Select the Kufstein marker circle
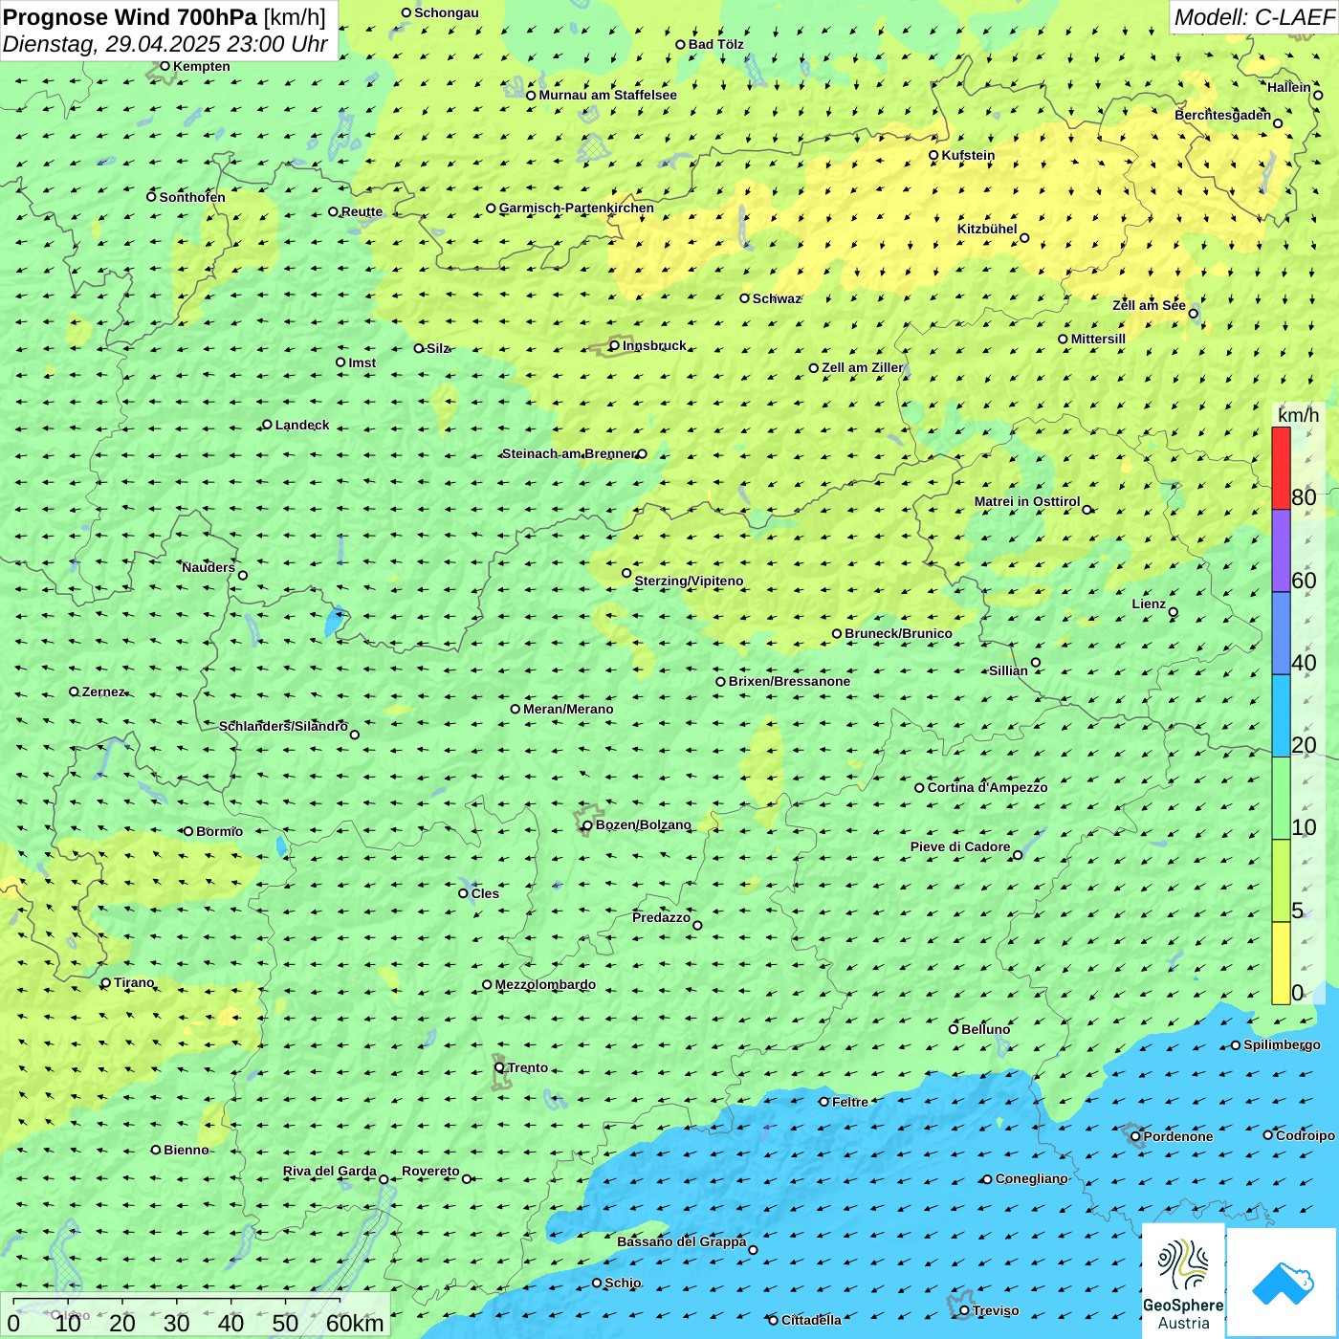This screenshot has height=1339, width=1339. pyautogui.click(x=933, y=155)
